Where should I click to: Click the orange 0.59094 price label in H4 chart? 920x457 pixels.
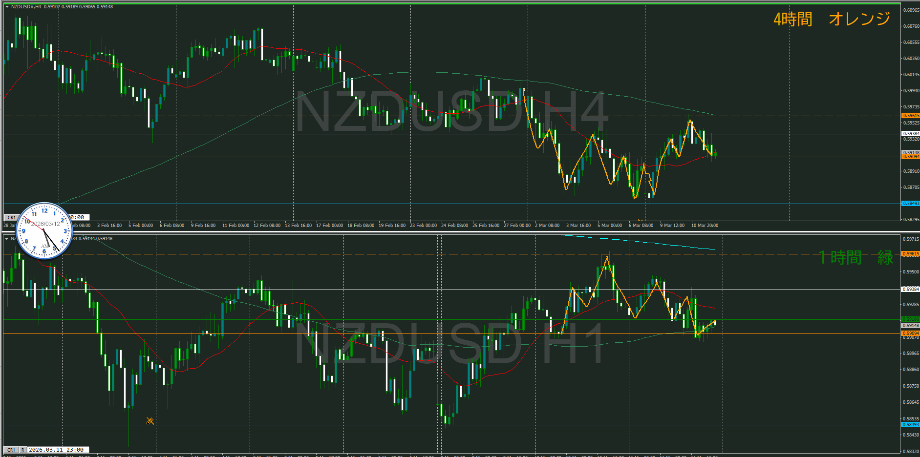pyautogui.click(x=910, y=157)
